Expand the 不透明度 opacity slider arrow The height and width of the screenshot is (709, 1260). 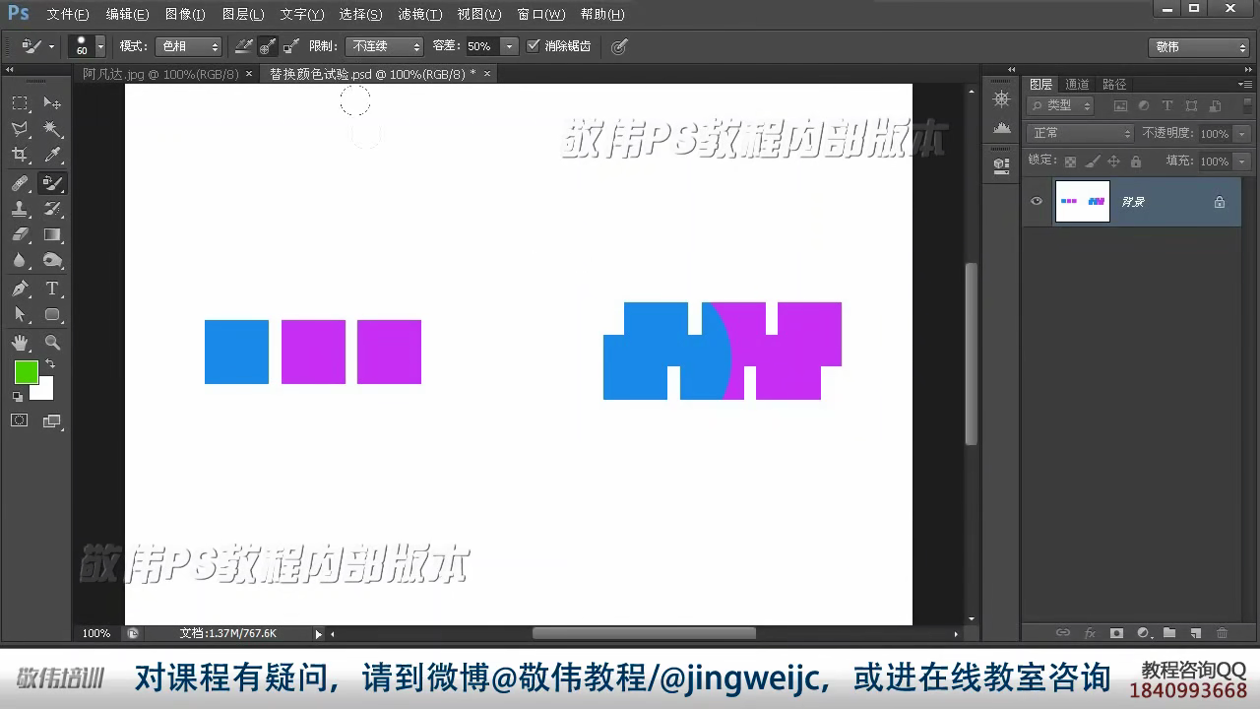tap(1241, 133)
